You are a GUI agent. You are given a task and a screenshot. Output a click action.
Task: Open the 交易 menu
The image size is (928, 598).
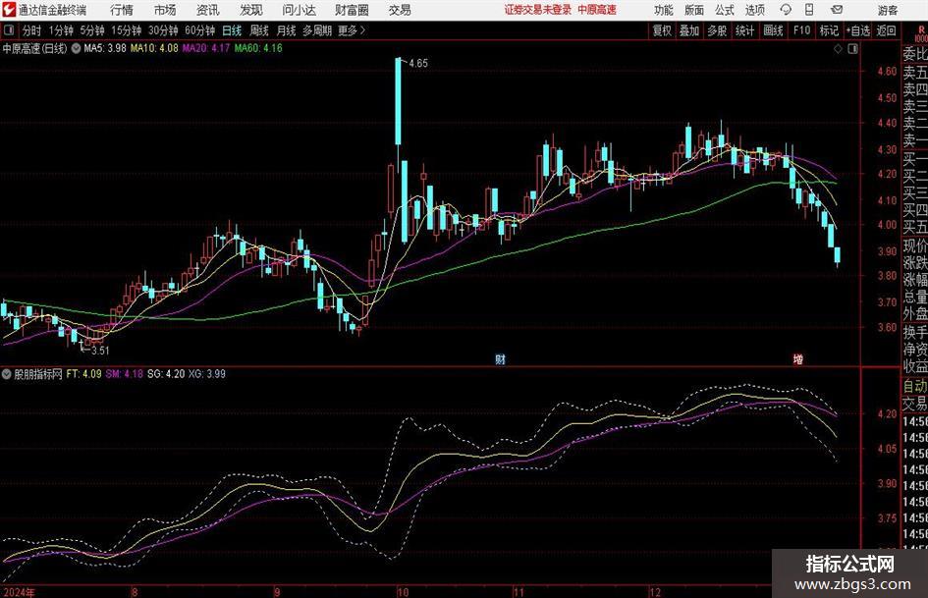[x=400, y=10]
